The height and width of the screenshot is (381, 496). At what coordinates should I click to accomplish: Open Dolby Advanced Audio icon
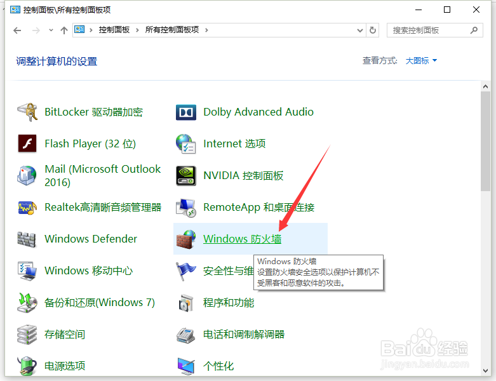[185, 112]
